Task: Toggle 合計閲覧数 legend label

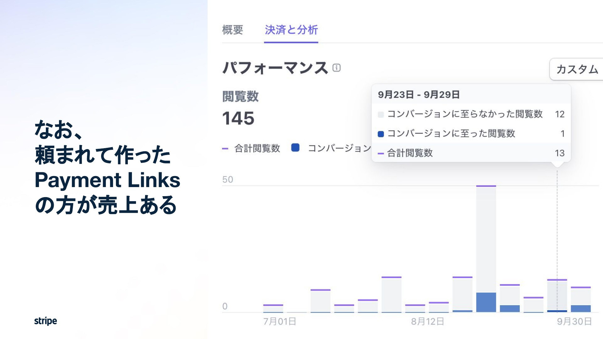Action: [x=257, y=148]
